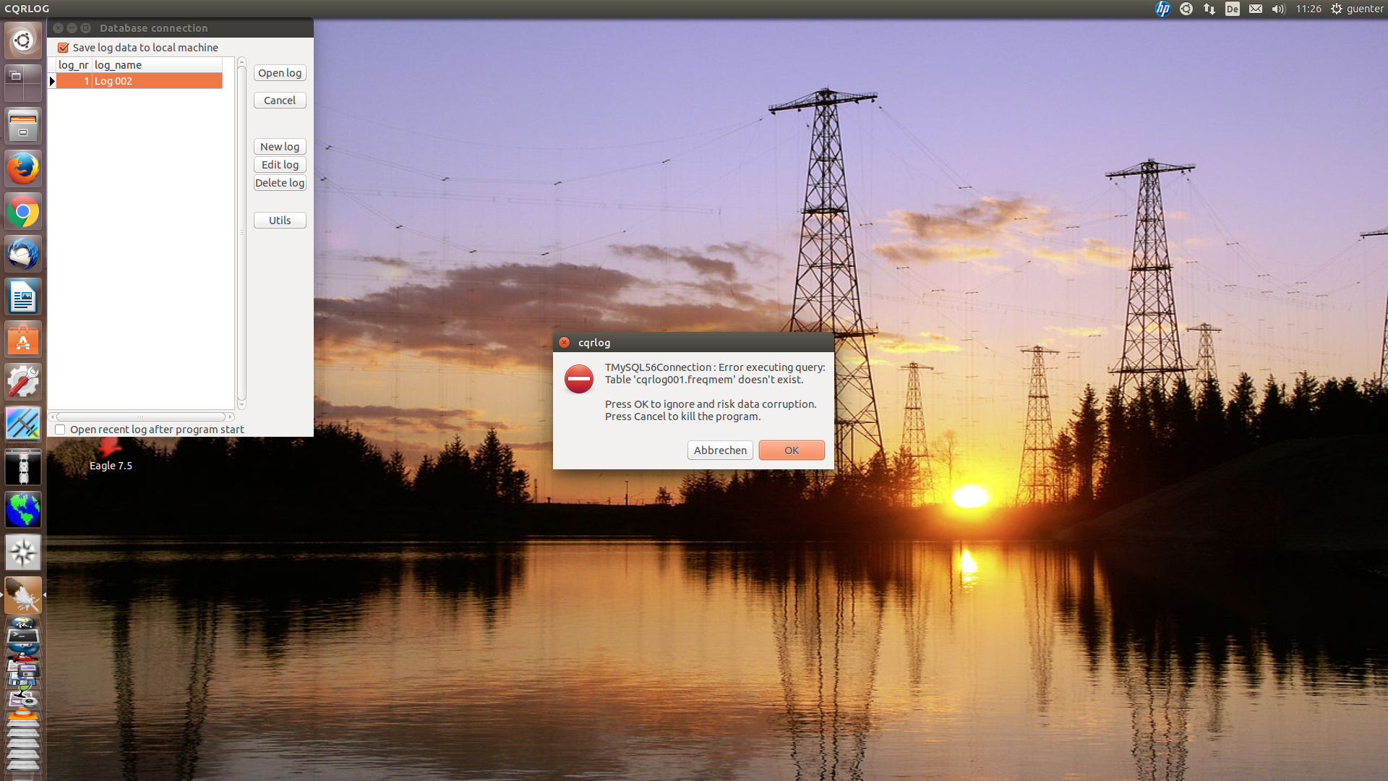
Task: Click Abbrechen in the cqrlog error dialog
Action: [x=720, y=451]
